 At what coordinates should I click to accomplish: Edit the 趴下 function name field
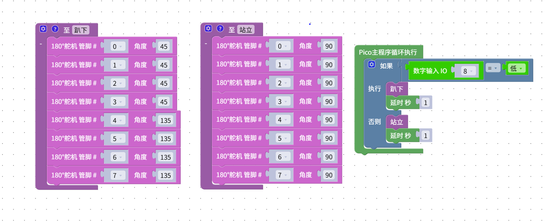(x=80, y=30)
